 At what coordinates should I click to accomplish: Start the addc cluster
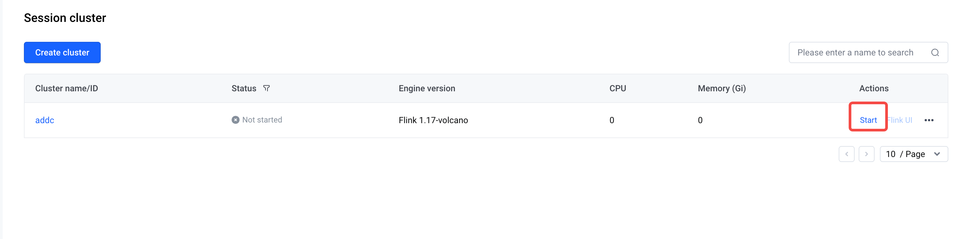(868, 120)
